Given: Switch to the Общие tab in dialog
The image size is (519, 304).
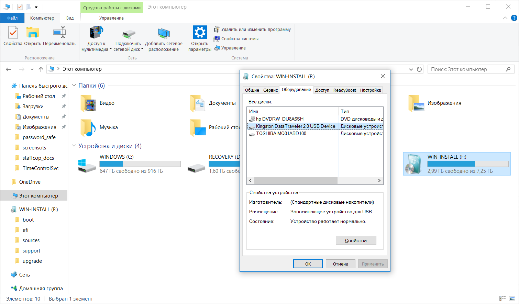Looking at the screenshot, I should tap(252, 90).
